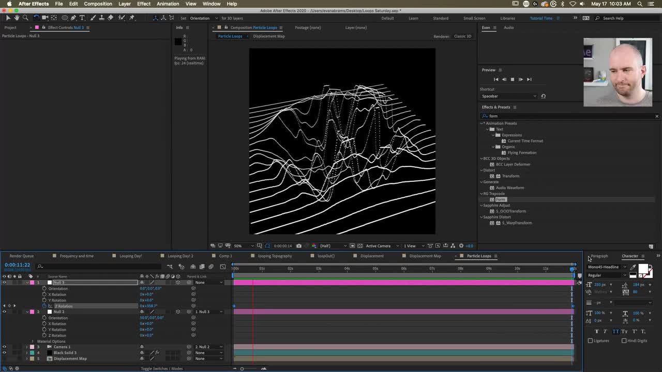Select the Pan Behind anchor point tool
Screen dimensions: 662x372
pyautogui.click(x=54, y=18)
